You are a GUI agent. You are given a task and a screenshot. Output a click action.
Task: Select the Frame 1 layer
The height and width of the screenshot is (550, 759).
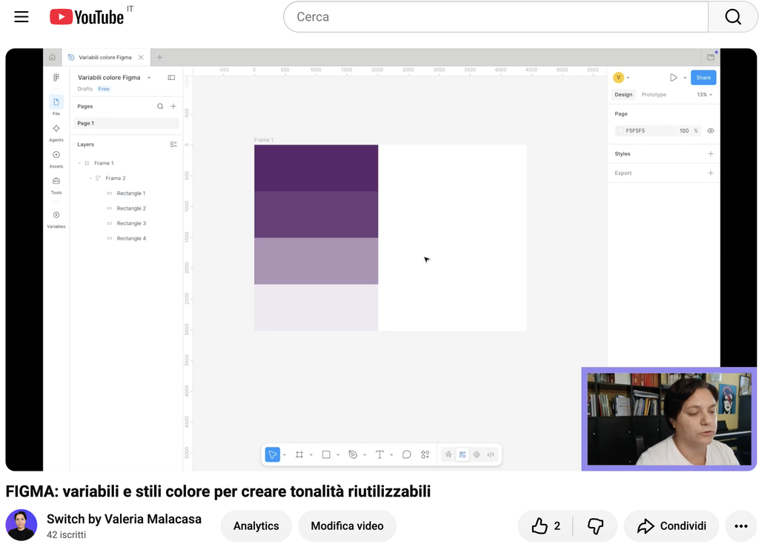pyautogui.click(x=104, y=163)
